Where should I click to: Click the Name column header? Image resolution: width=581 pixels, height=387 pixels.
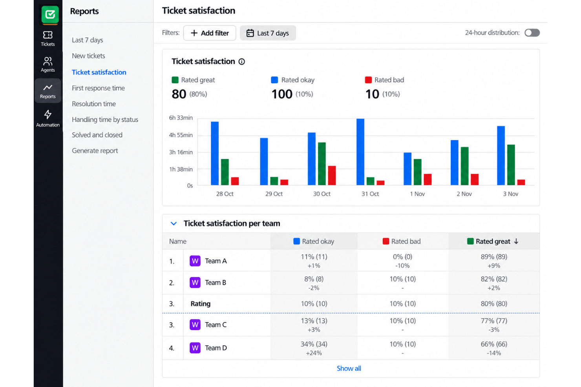[x=178, y=242]
